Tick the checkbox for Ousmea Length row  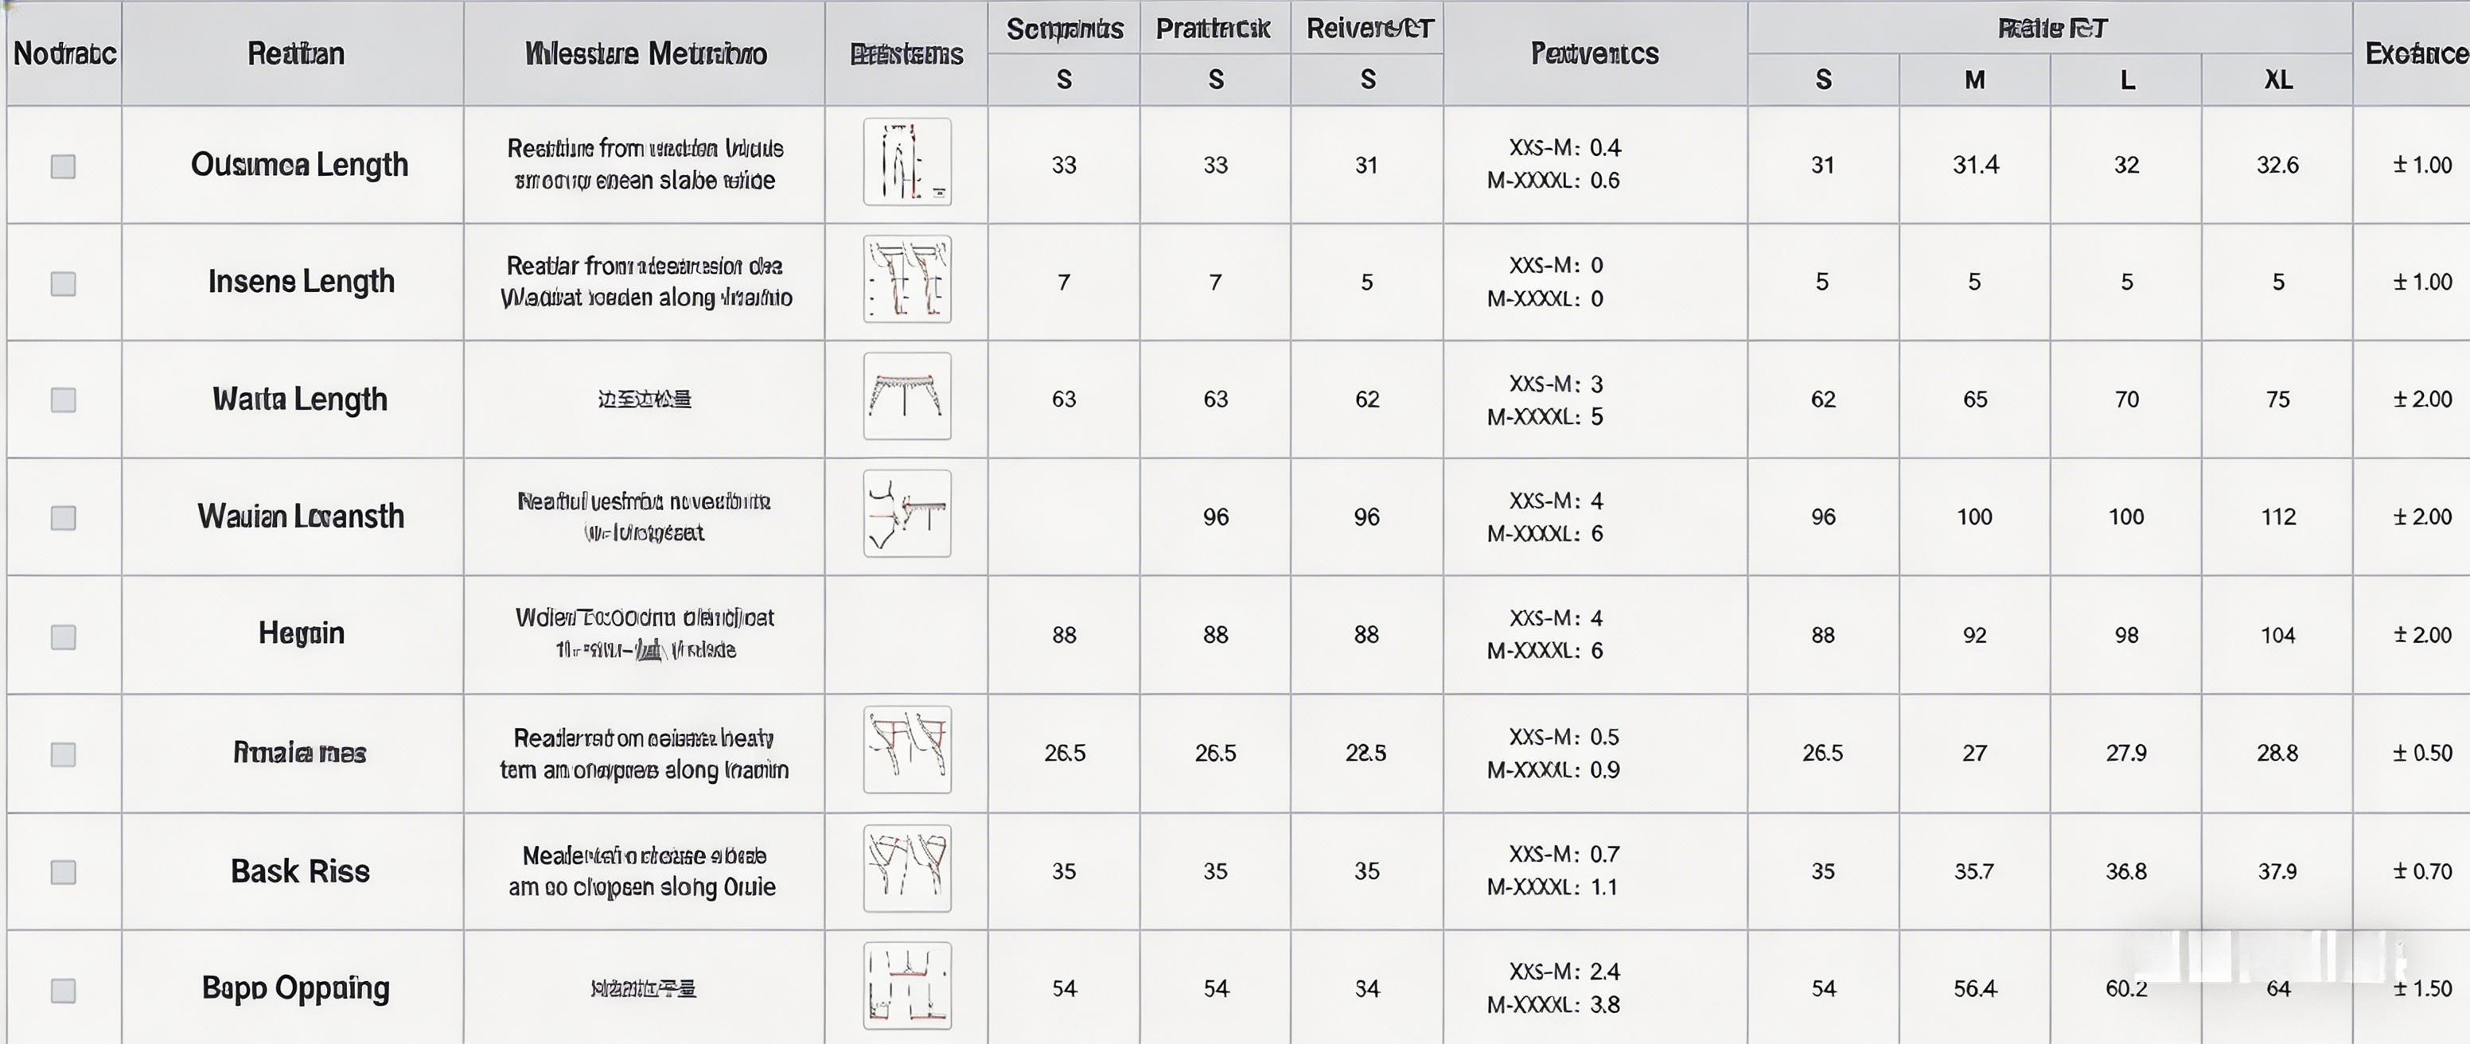point(64,167)
